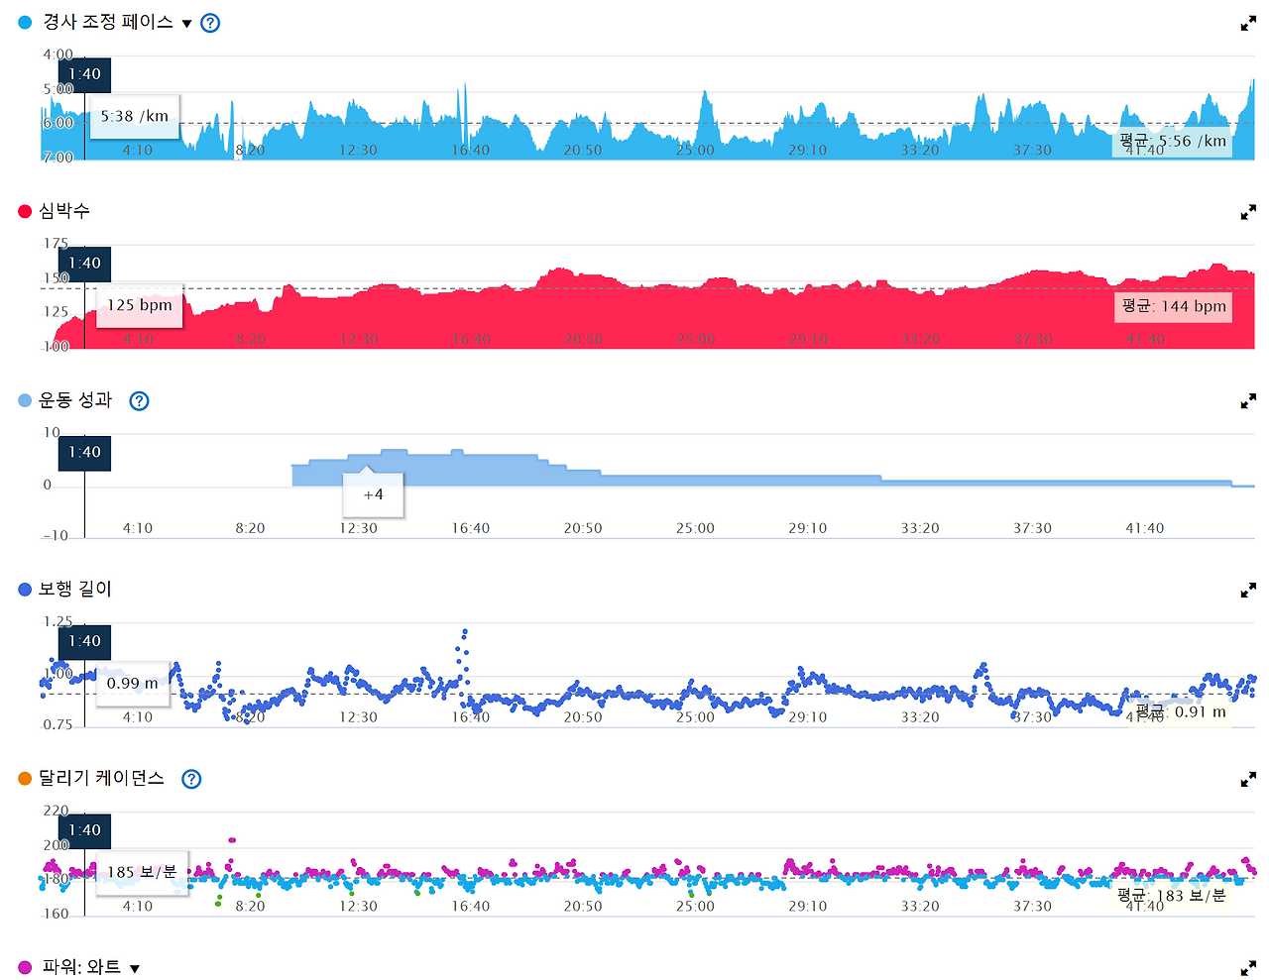Expand the 달리기 케이던스 chart to full size
The image size is (1269, 980).
1248,780
